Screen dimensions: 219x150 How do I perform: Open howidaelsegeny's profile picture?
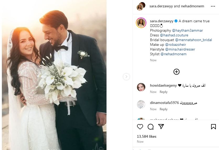point(141,87)
